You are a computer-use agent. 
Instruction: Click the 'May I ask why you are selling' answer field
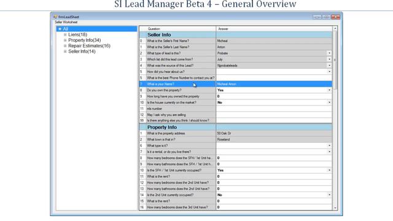[274, 115]
